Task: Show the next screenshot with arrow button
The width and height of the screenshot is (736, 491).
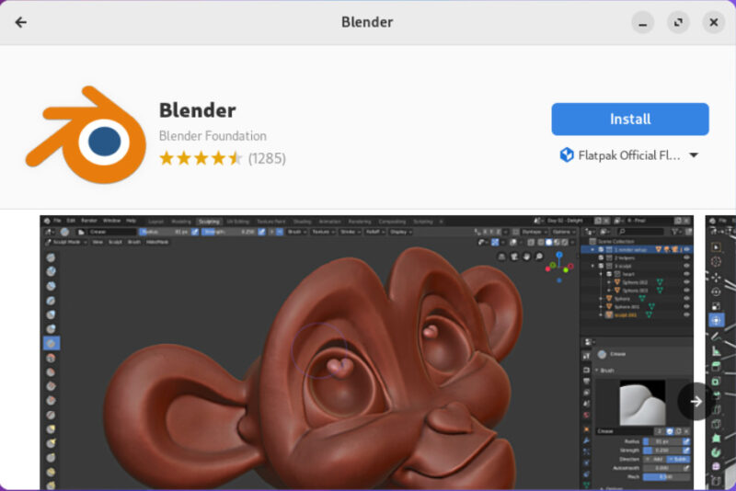Action: click(x=696, y=402)
